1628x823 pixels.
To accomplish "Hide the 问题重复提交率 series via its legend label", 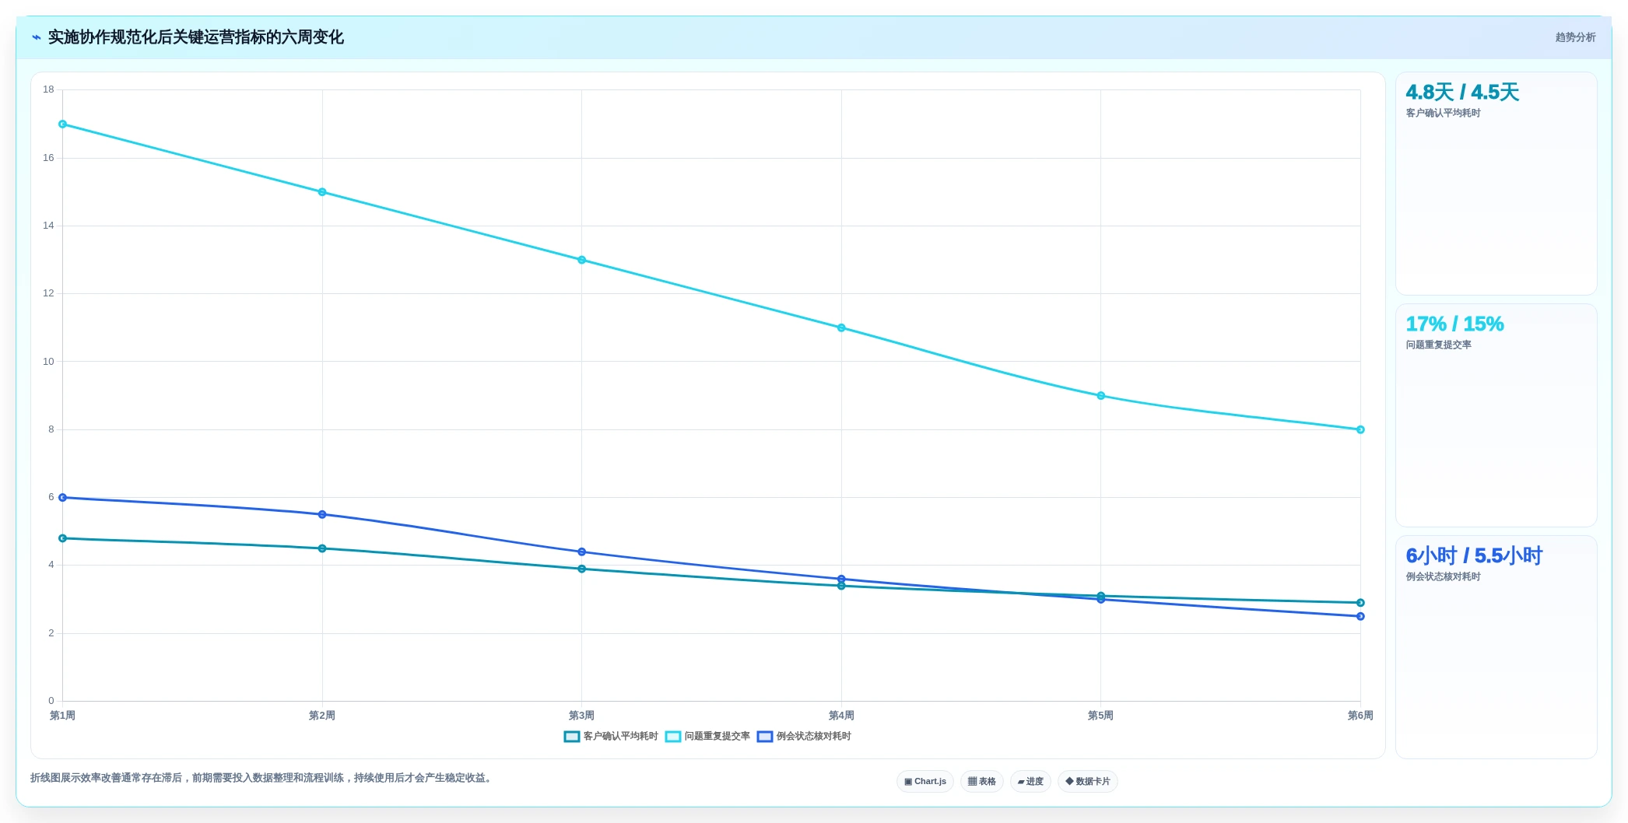I will click(717, 737).
